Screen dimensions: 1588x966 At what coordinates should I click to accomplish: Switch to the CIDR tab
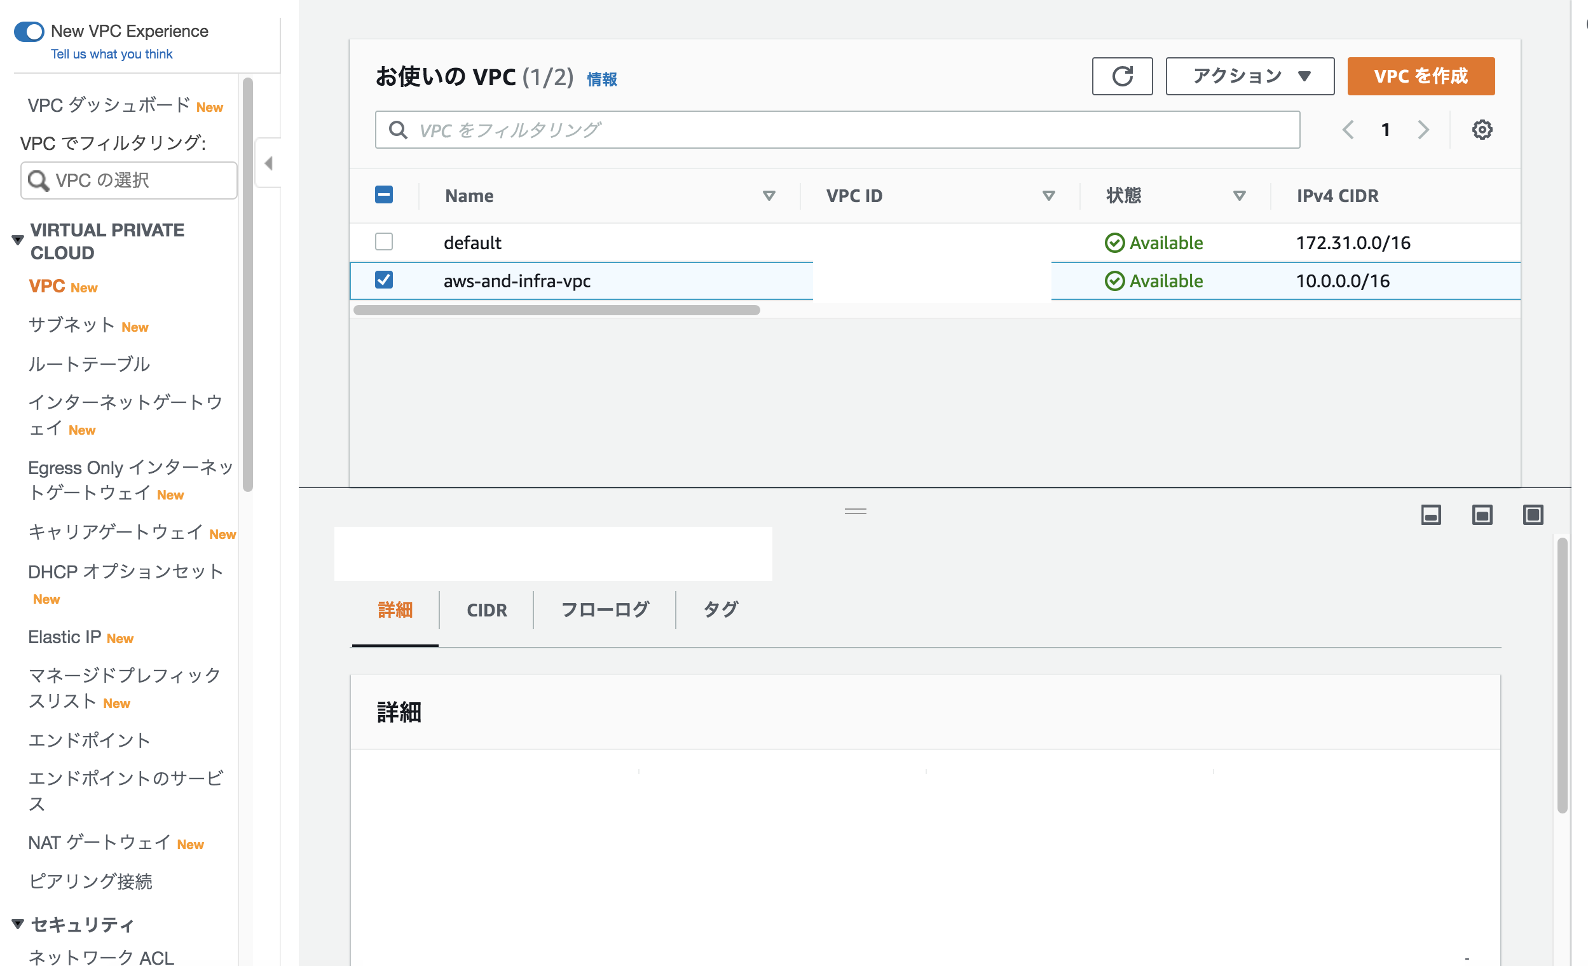[x=486, y=609]
